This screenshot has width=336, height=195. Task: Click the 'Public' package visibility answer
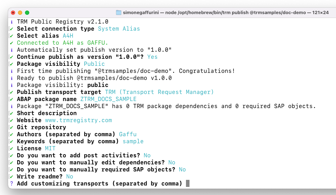(94, 64)
